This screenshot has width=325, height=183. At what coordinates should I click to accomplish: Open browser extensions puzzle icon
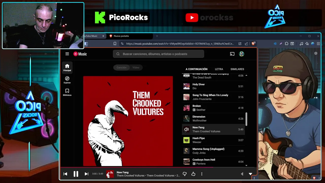coord(287,44)
